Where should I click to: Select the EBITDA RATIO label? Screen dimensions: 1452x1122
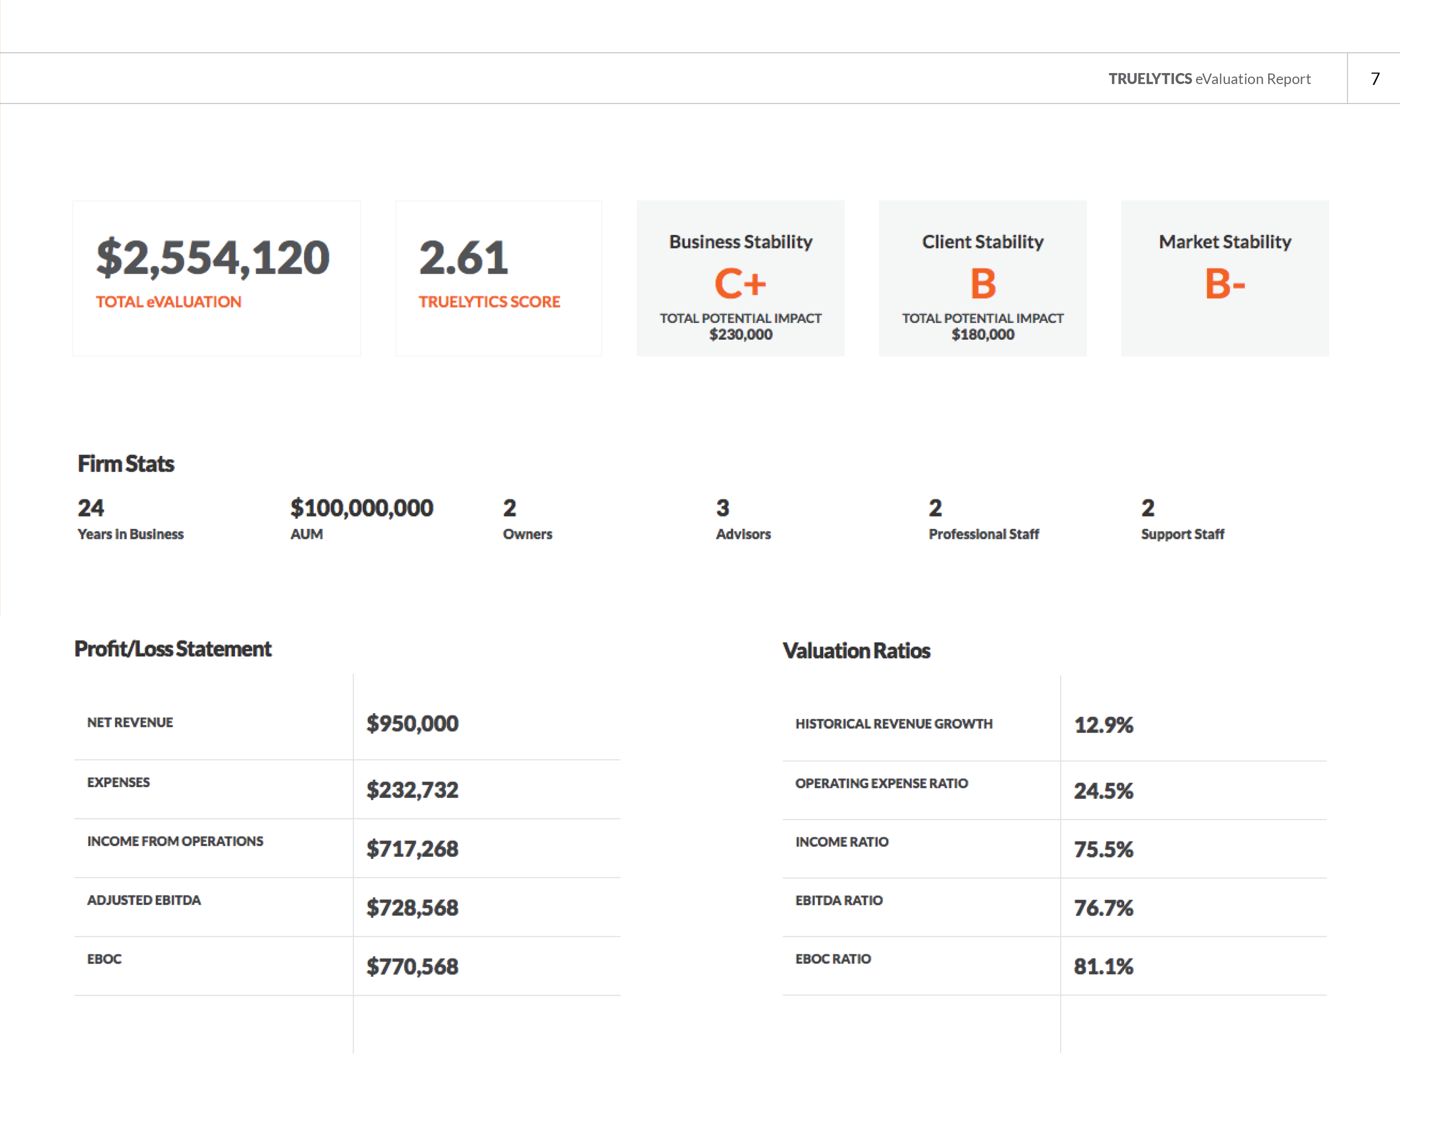tap(839, 901)
